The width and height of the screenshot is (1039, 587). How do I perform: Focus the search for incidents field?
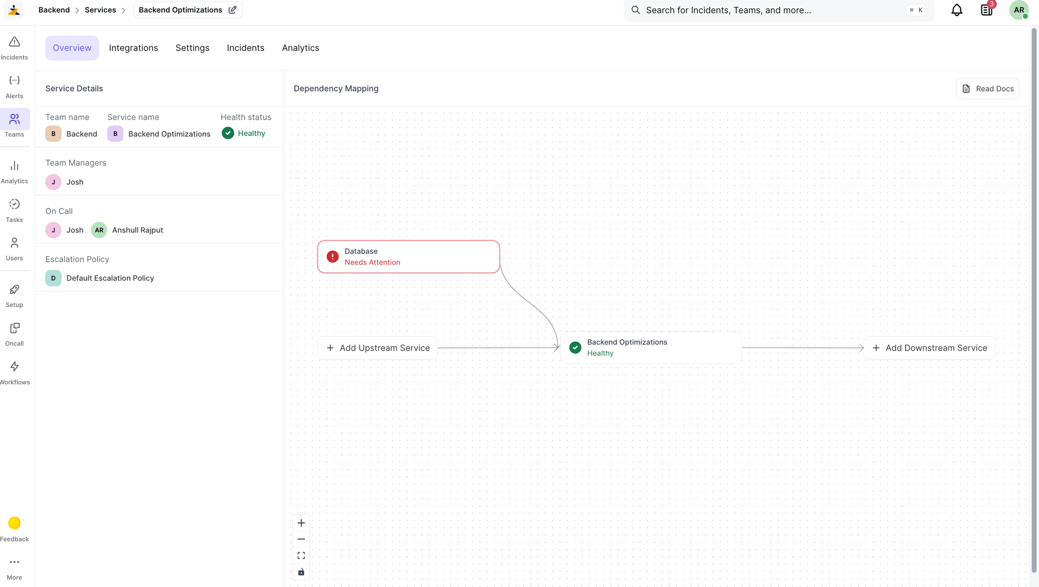pyautogui.click(x=778, y=10)
